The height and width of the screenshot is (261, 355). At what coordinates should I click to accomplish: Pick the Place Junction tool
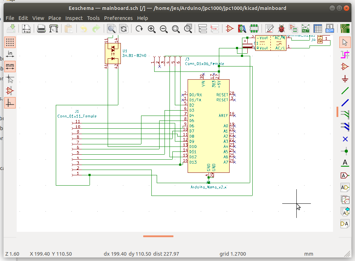pos(345,151)
